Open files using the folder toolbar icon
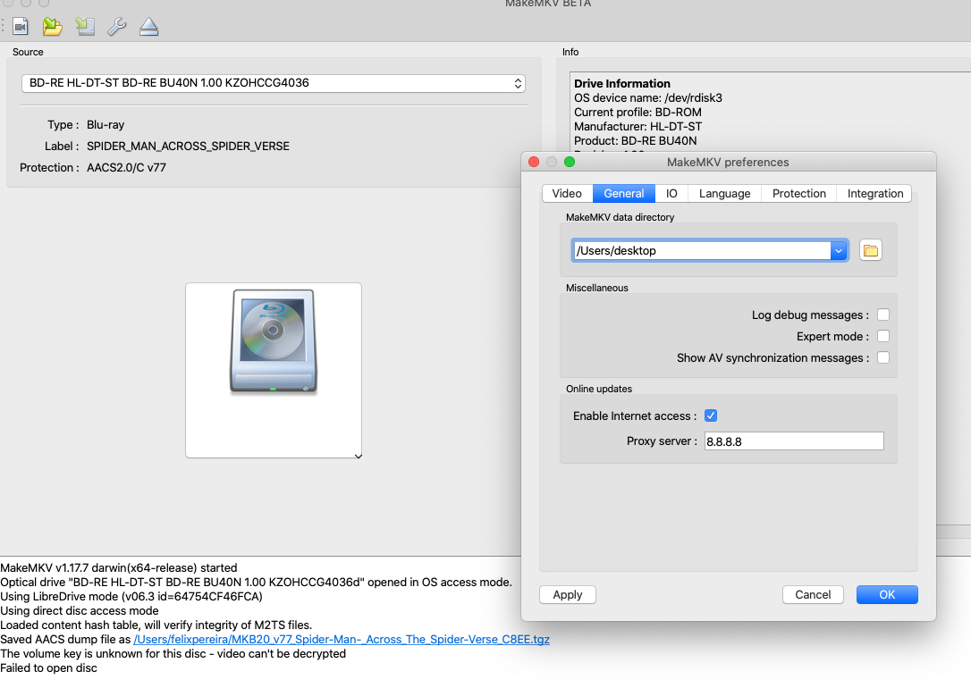This screenshot has width=971, height=688. pos(52,26)
